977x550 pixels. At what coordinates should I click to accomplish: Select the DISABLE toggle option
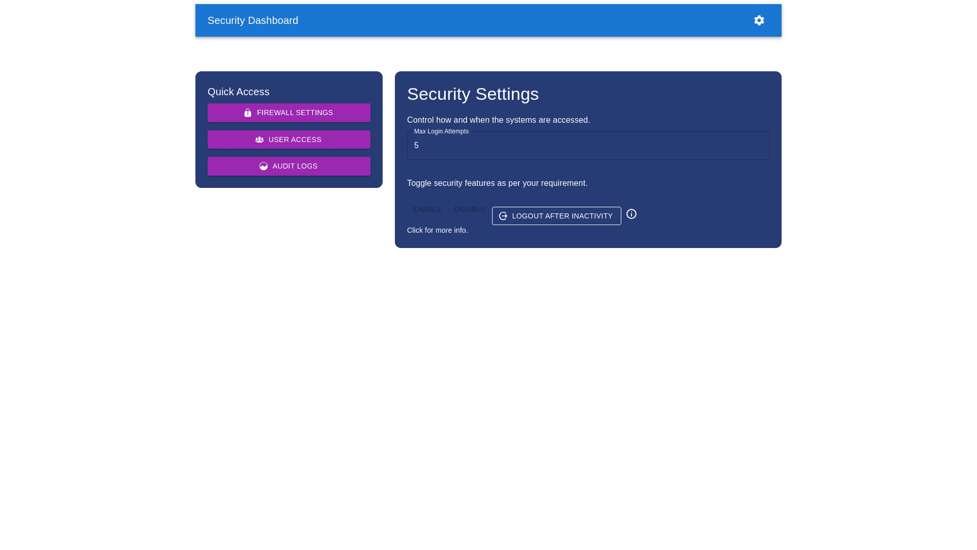pos(470,209)
